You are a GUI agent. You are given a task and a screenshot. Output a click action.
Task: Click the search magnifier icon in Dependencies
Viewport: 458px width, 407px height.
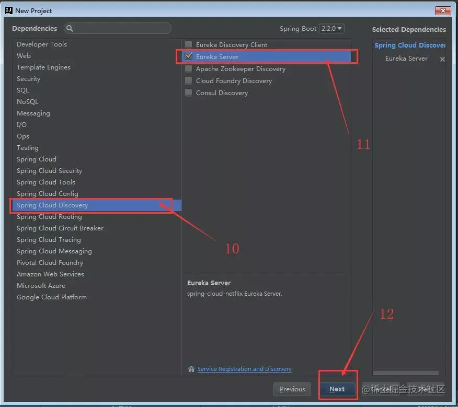(x=70, y=28)
